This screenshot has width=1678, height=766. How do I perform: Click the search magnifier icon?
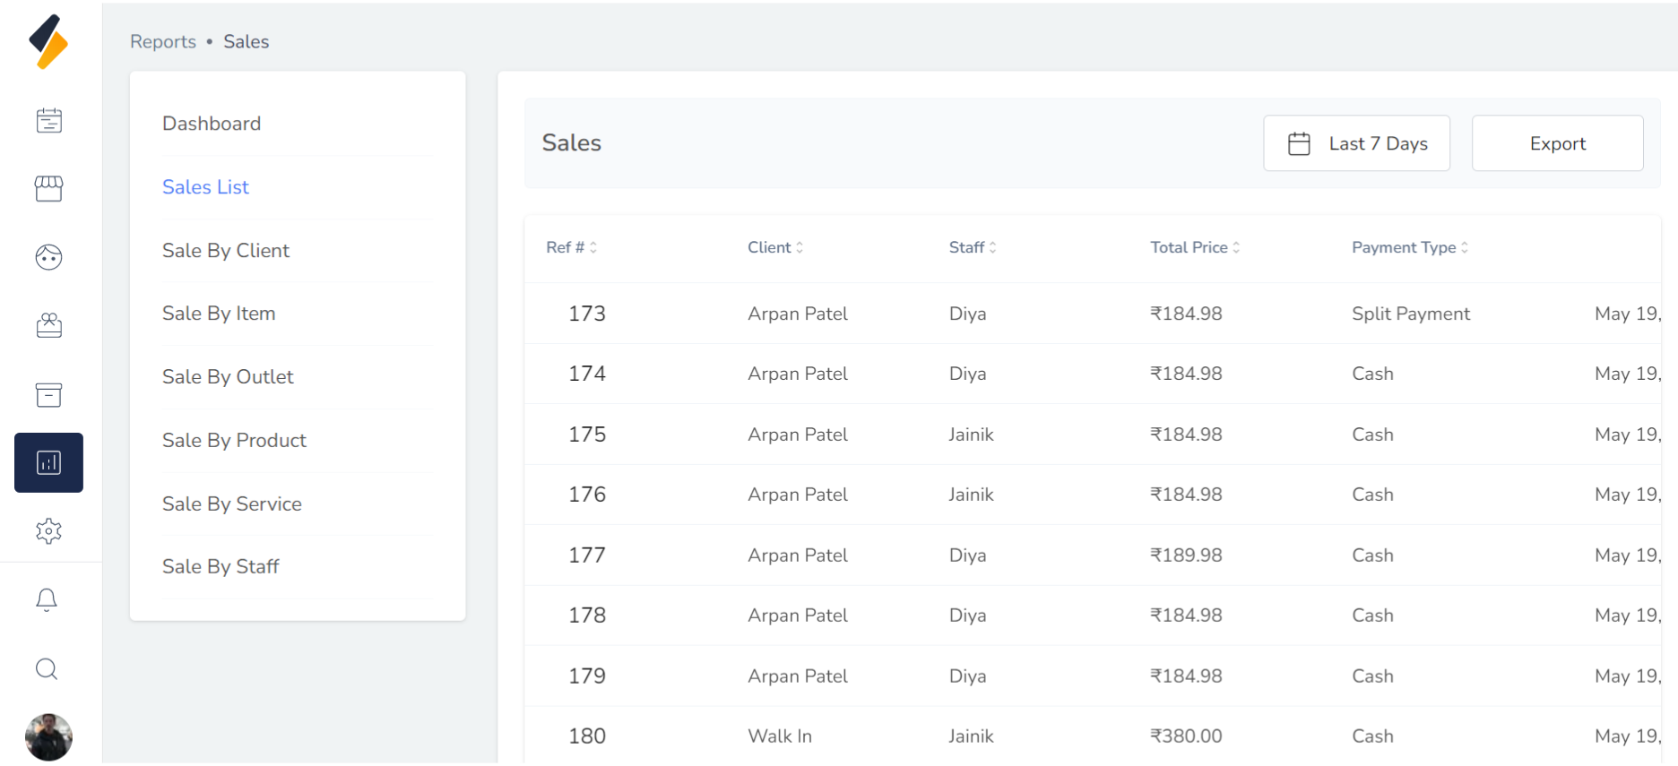pos(47,669)
